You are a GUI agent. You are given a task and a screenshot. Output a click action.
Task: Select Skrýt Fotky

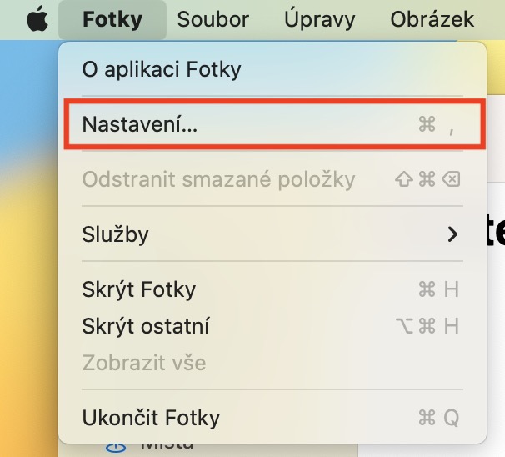tap(139, 289)
